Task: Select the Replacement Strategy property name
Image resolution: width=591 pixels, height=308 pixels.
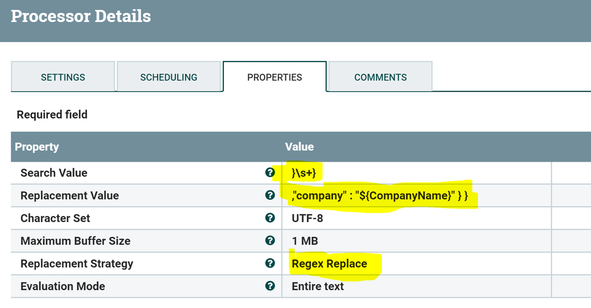Action: [x=77, y=264]
